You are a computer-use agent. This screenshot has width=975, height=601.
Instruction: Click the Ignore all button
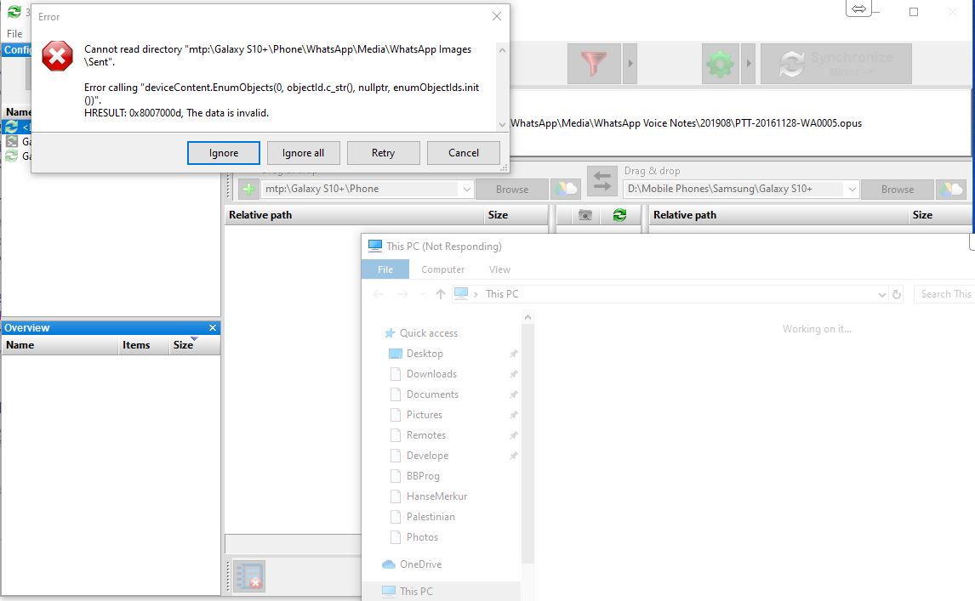tap(303, 153)
